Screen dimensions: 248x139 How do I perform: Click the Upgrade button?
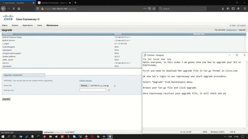point(6,99)
